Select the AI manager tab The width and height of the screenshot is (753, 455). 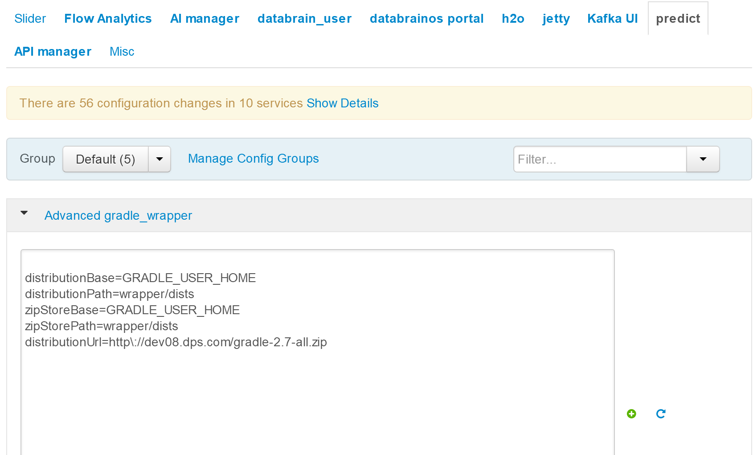point(205,19)
